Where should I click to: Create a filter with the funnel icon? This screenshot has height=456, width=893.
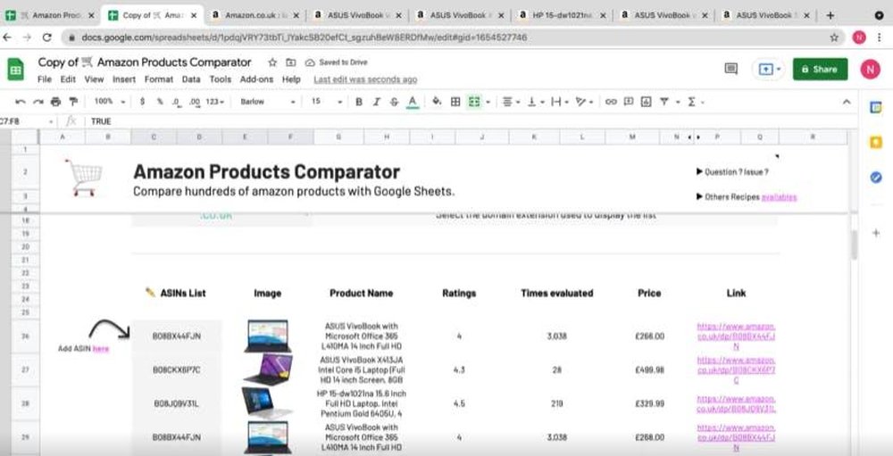click(664, 102)
